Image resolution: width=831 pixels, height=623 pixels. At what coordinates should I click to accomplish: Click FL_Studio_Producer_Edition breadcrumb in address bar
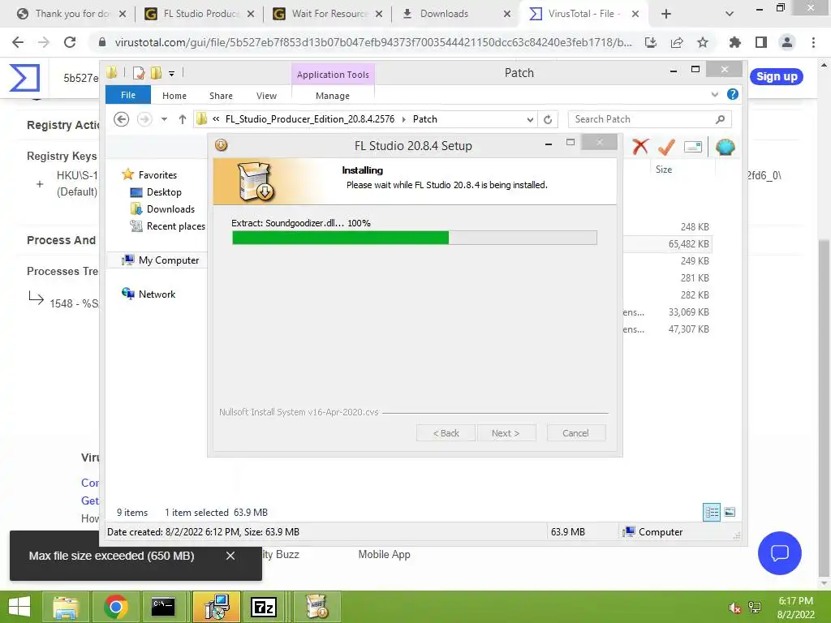point(309,119)
